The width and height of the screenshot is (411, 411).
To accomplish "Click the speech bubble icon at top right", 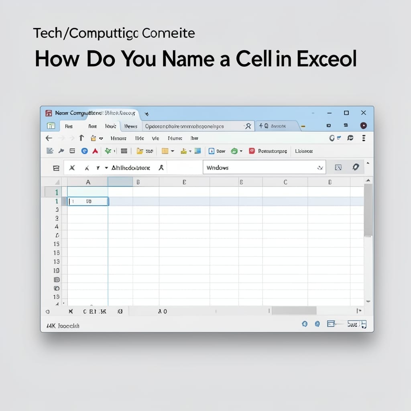I will click(350, 138).
